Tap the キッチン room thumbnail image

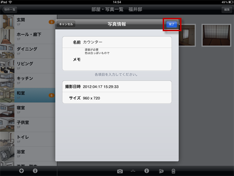[x=7, y=80]
